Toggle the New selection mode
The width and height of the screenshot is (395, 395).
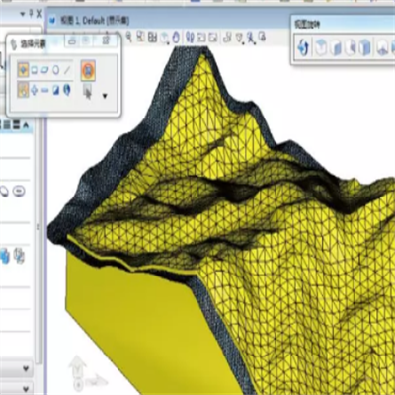pos(23,90)
